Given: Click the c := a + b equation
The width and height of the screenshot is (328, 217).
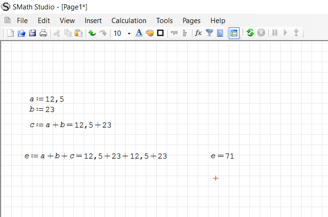Looking at the screenshot, I should click(x=70, y=125).
